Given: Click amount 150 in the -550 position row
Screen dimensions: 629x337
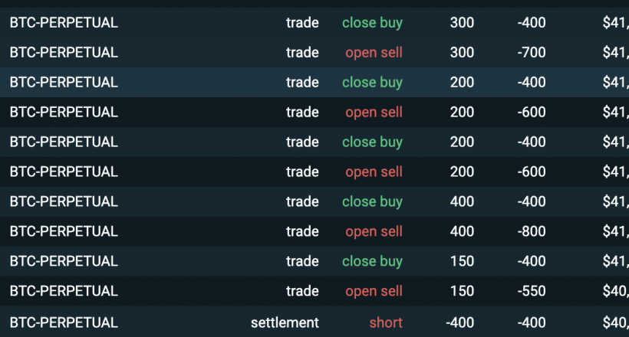Looking at the screenshot, I should pyautogui.click(x=462, y=292).
